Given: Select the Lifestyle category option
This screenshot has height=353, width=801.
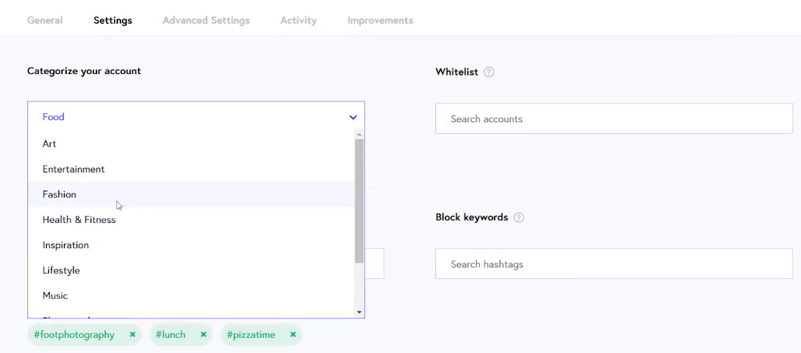Looking at the screenshot, I should pyautogui.click(x=61, y=270).
